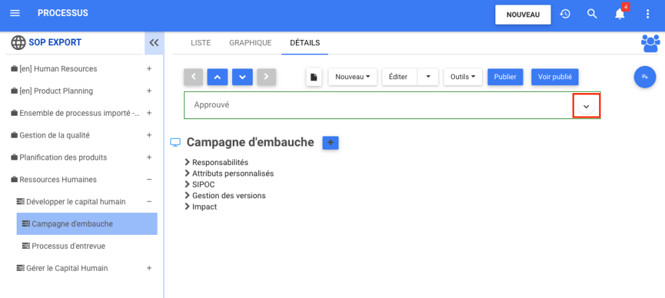Image resolution: width=665 pixels, height=298 pixels.
Task: Click the Voir publié button
Action: [x=555, y=77]
